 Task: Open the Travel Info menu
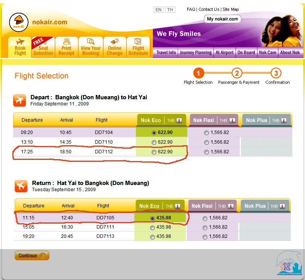[x=166, y=53]
